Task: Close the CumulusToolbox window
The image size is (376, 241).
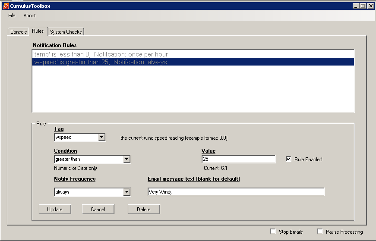Action: [x=370, y=6]
